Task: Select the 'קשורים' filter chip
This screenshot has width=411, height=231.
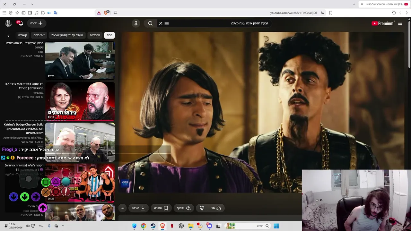Action: (22, 35)
